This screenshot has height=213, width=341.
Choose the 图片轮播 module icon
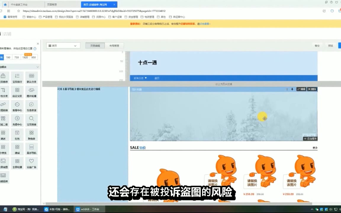point(31,90)
